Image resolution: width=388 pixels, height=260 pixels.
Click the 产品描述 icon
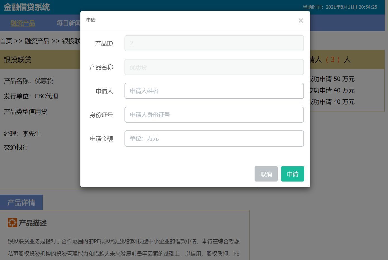tap(12, 223)
